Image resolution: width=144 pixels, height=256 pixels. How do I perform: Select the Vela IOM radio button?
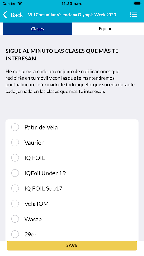coord(15,204)
